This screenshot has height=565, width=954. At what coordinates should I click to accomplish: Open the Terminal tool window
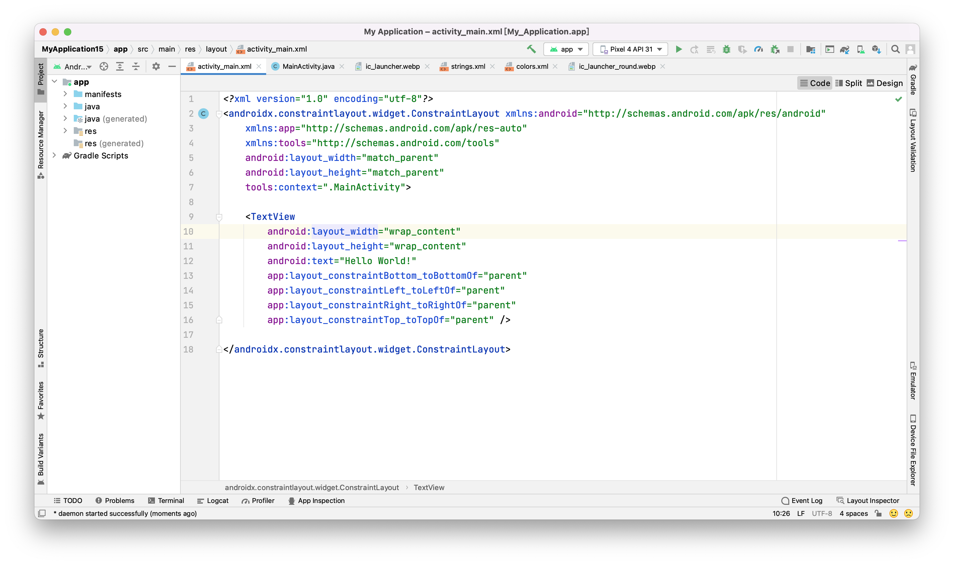(x=166, y=501)
